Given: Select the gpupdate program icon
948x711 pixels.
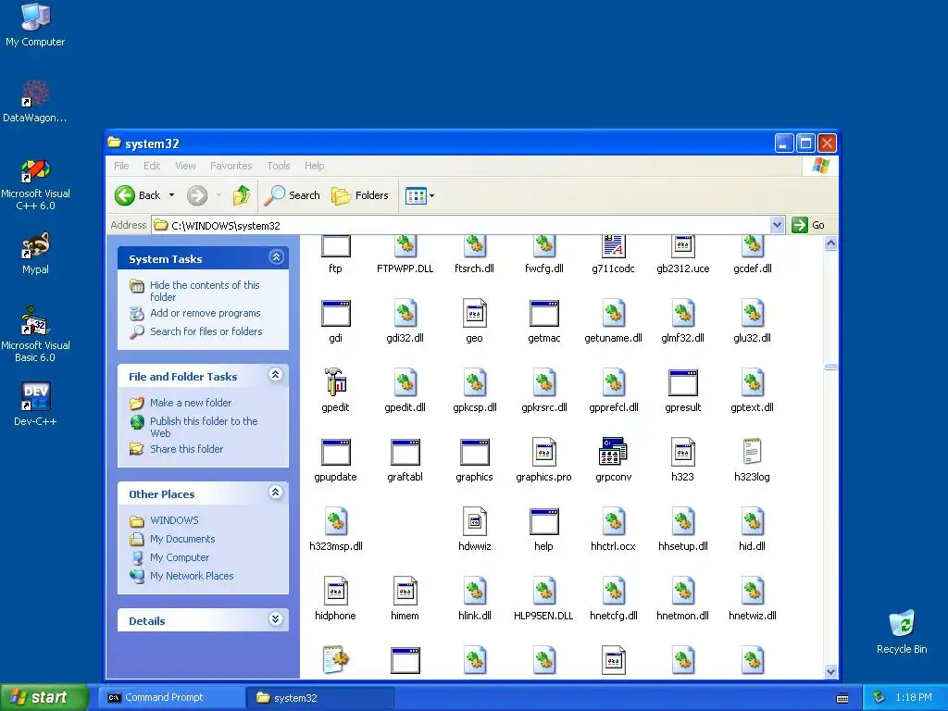Looking at the screenshot, I should click(335, 452).
